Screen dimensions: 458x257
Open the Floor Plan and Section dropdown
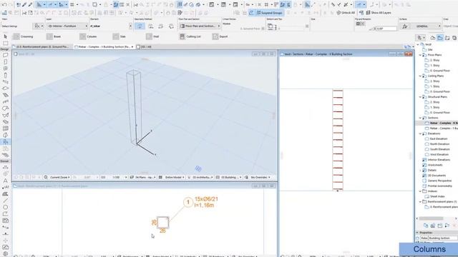[x=200, y=26]
